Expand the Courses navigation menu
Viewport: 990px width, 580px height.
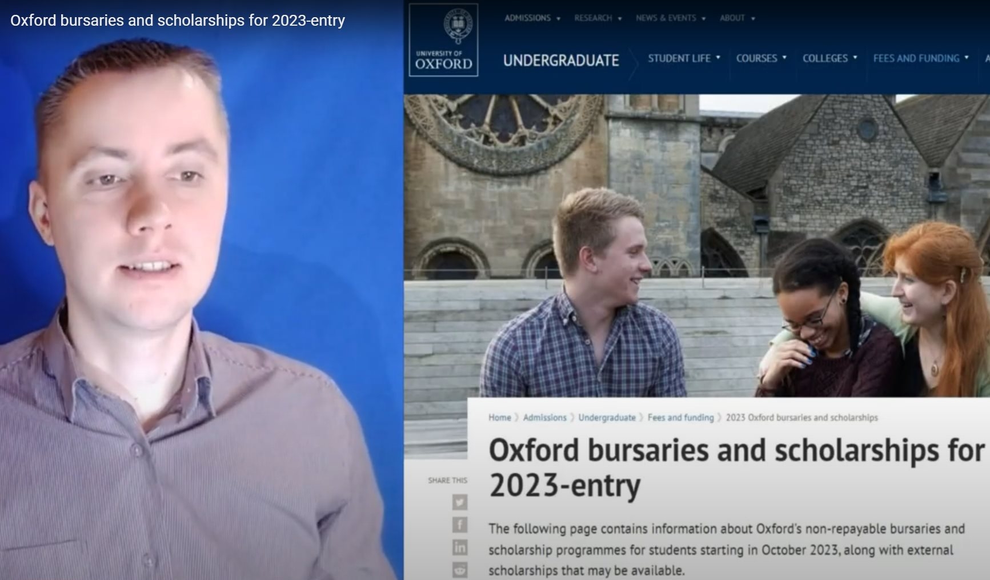pos(760,58)
